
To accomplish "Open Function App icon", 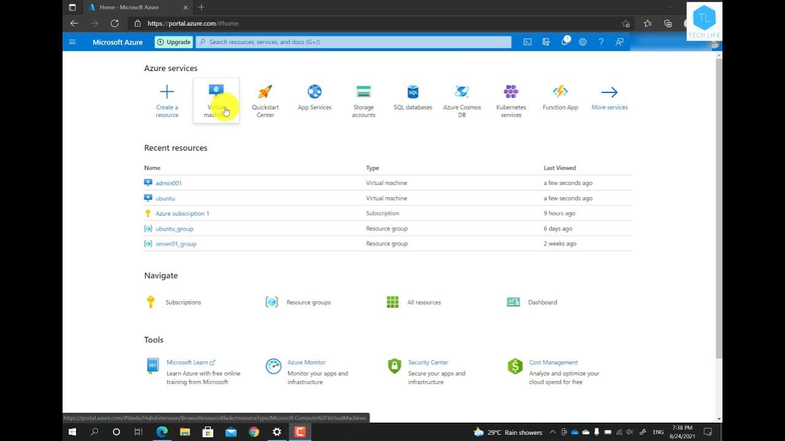I will [560, 92].
